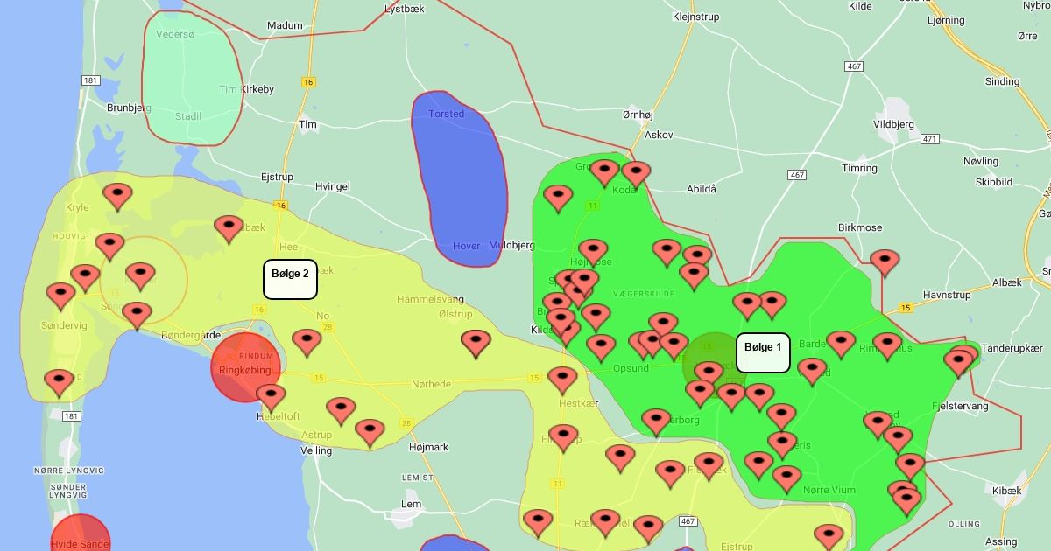Select the red circle at Hvide Sande
1051x551 pixels.
coord(80,535)
